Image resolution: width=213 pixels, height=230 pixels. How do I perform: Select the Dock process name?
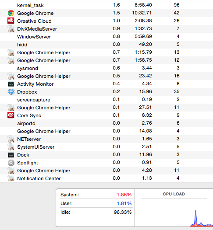[23, 155]
